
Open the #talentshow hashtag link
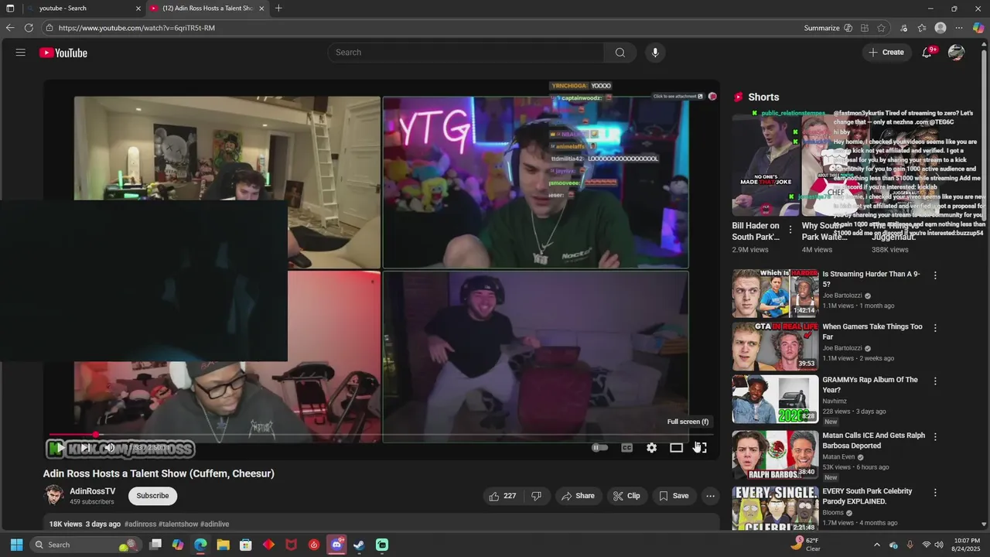click(179, 524)
